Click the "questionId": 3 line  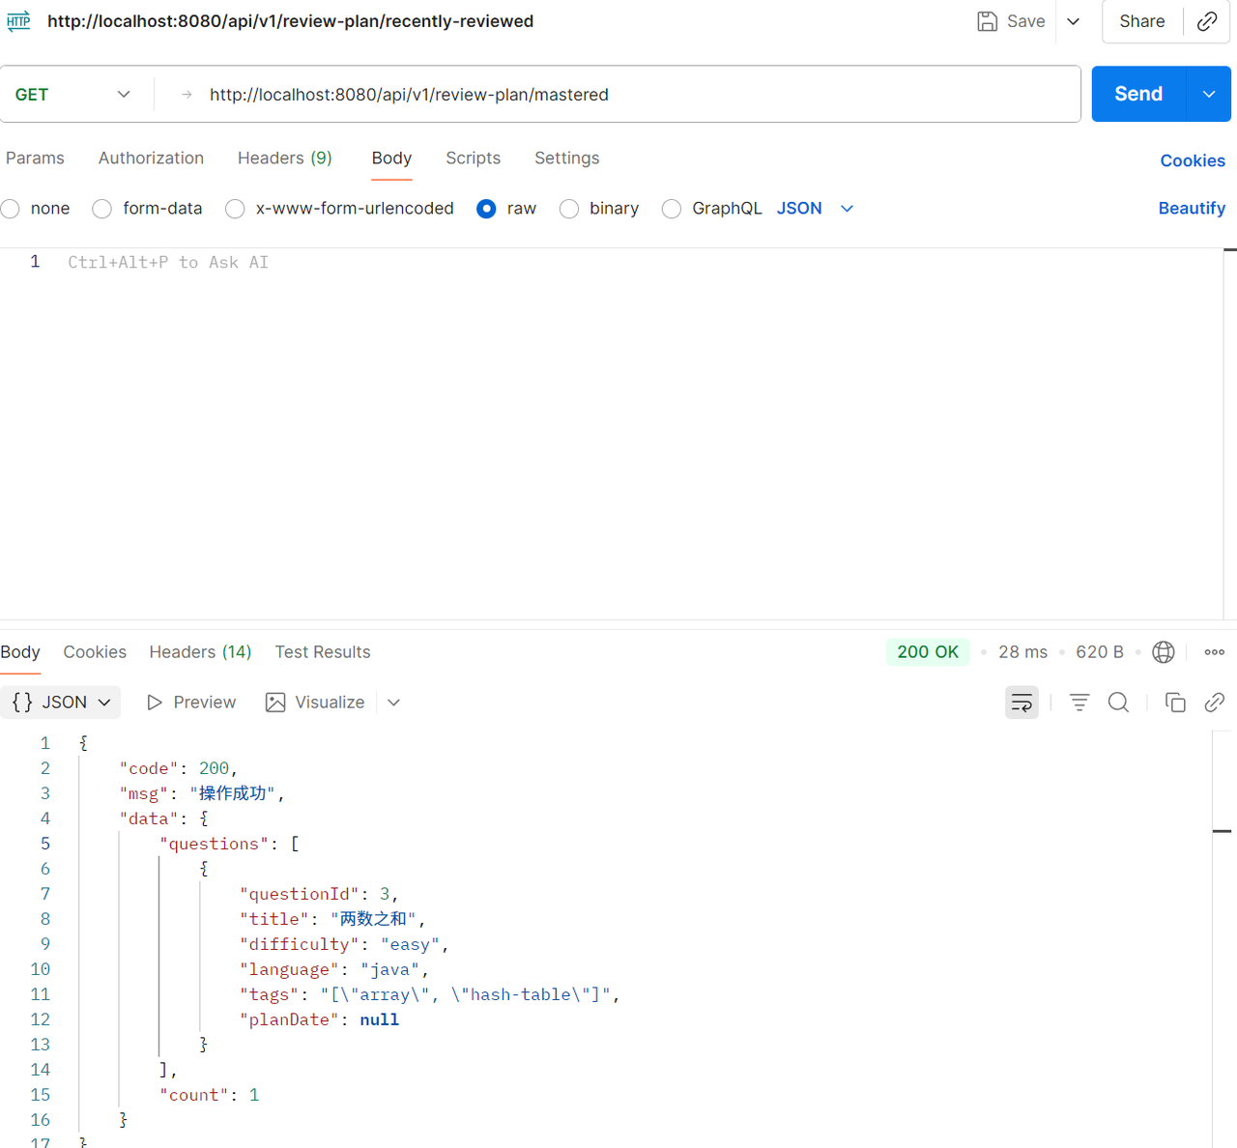(x=319, y=894)
